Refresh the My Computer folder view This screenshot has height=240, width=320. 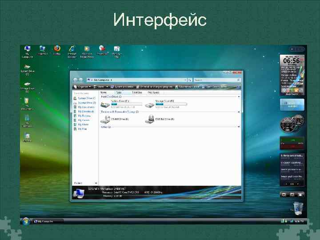pos(190,80)
